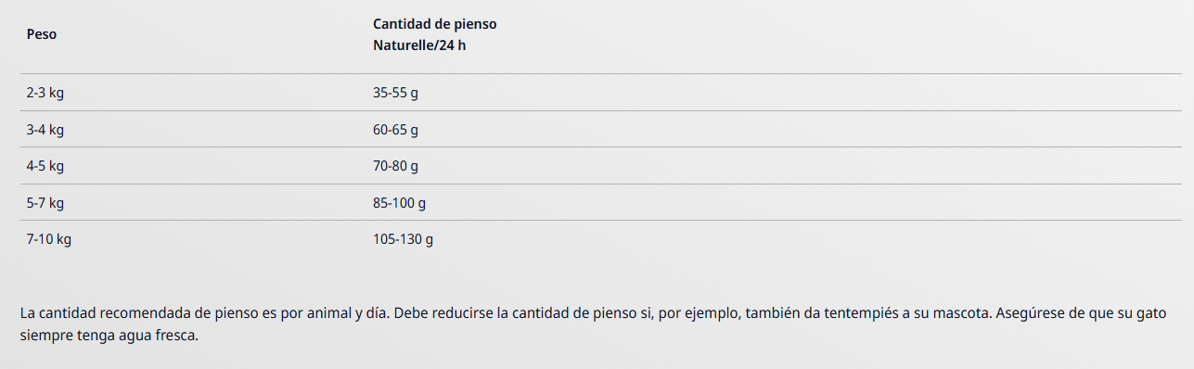Click the 60-65 g amount cell

[x=395, y=130]
